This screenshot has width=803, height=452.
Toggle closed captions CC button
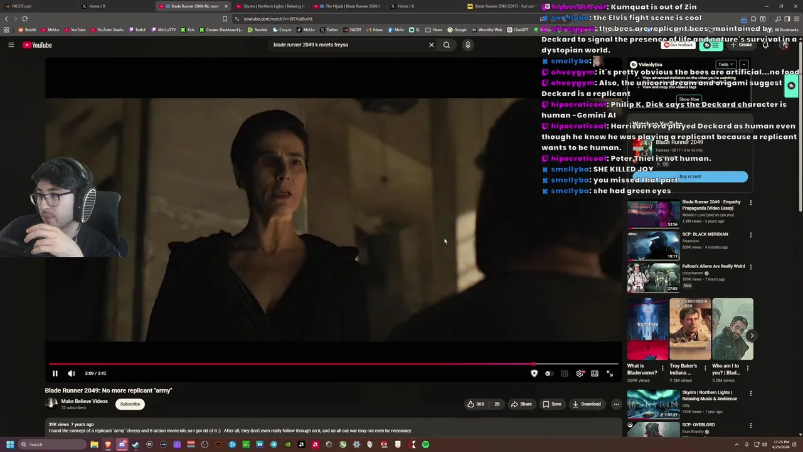(565, 374)
